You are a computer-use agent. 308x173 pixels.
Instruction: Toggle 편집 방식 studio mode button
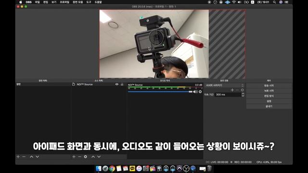point(269,96)
